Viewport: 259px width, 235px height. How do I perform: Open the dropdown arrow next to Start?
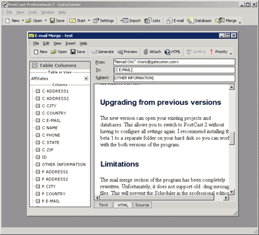point(89,21)
